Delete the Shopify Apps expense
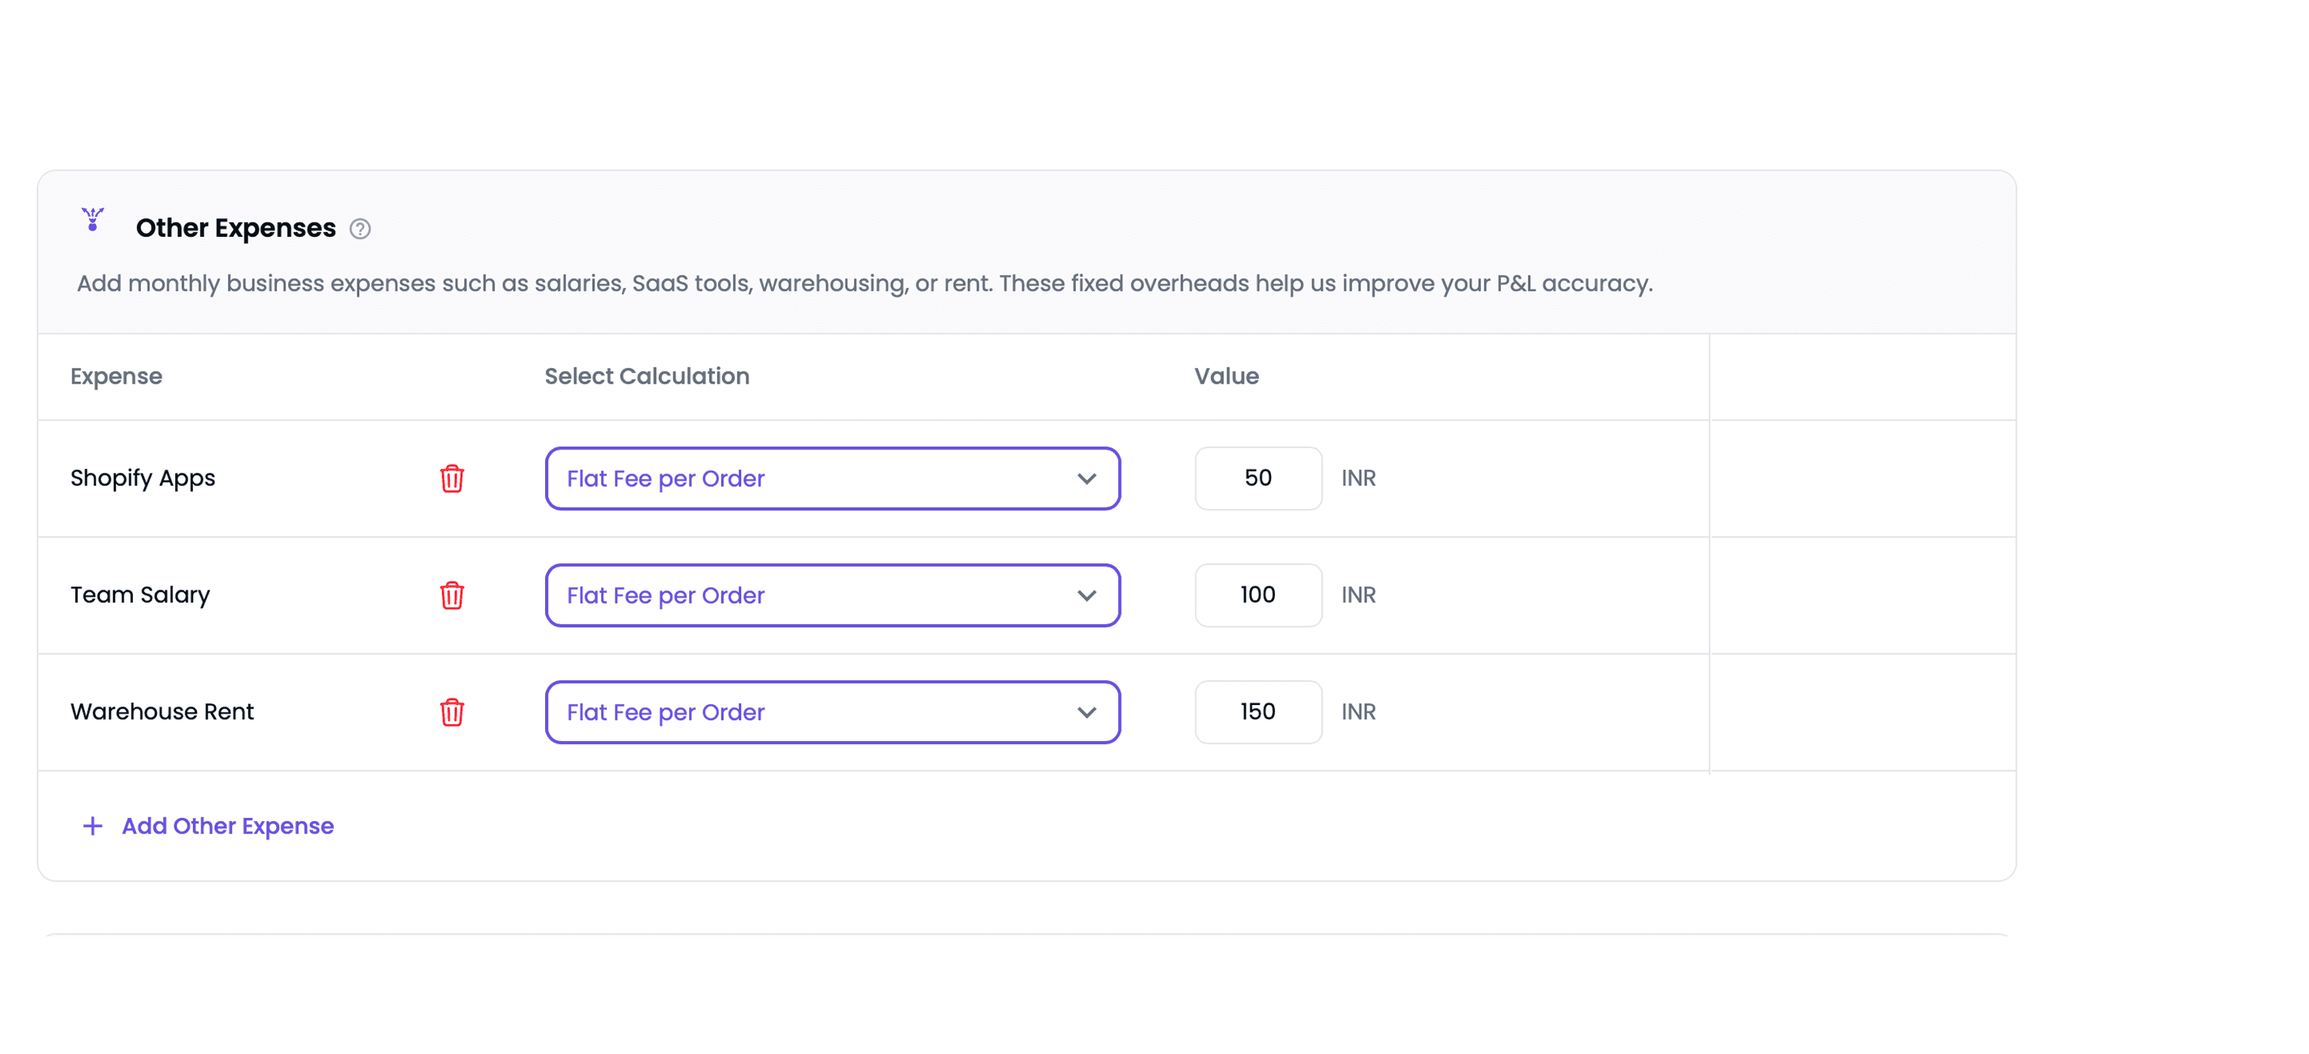Viewport: 2309px width, 1054px height. click(452, 479)
